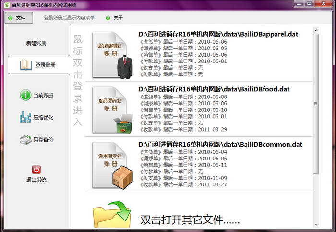The width and height of the screenshot is (336, 232).
Task: Click the folder with green arrow icon
Action: tap(112, 214)
